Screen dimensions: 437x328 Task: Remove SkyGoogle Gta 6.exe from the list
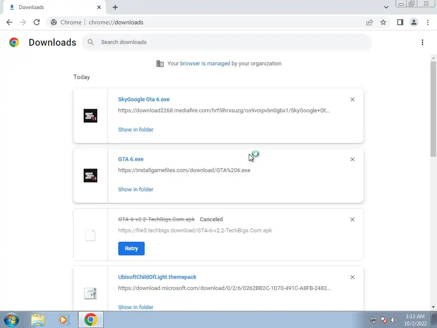[x=352, y=100]
